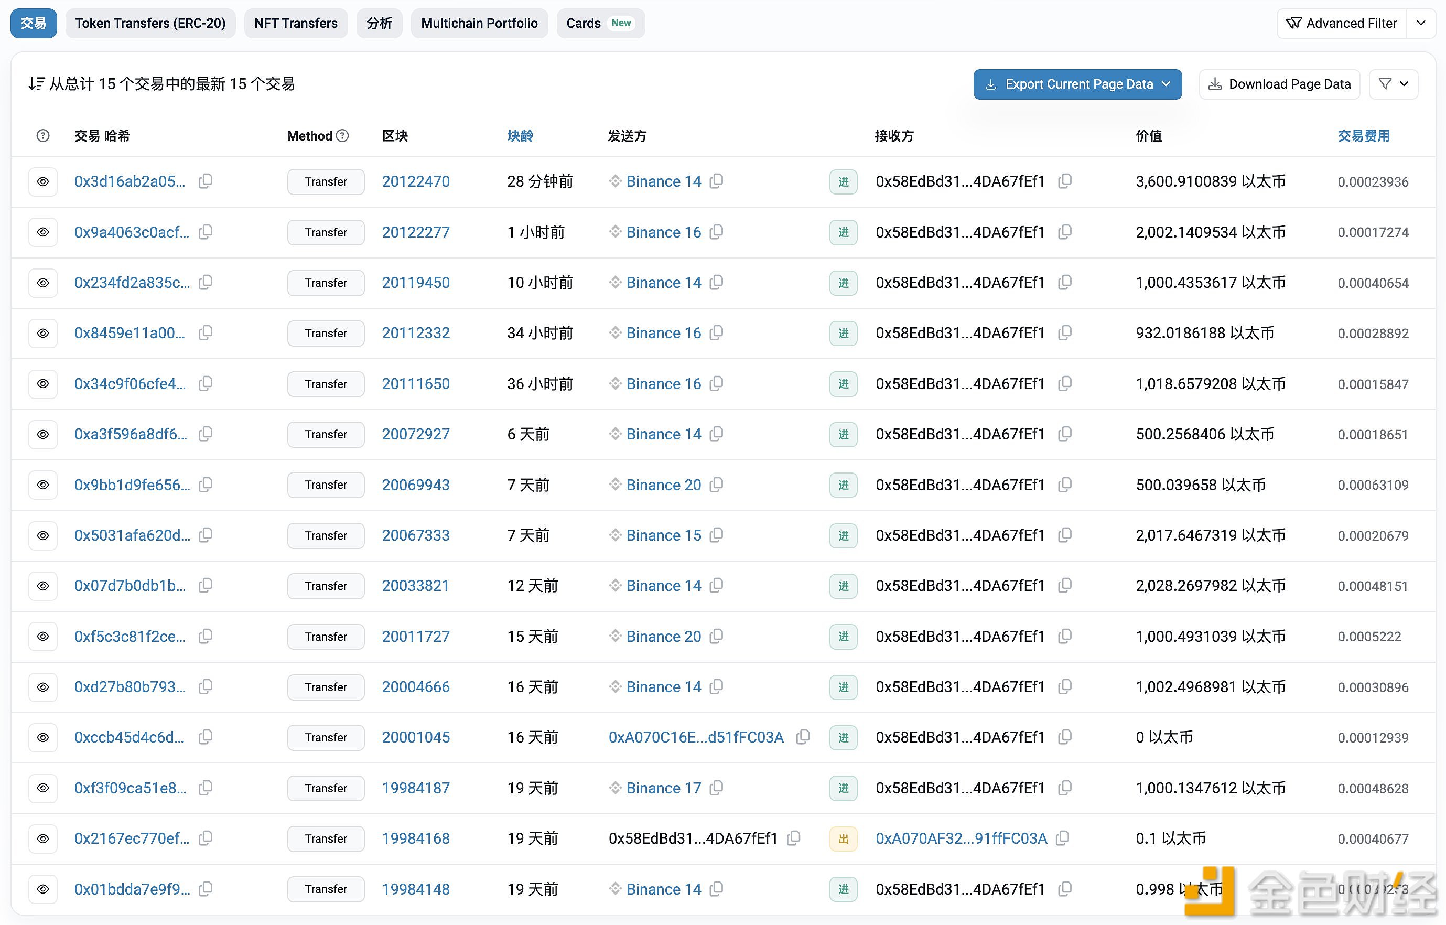Copy hash 0x9bb1d9fe656 with copy icon
The image size is (1446, 925).
(206, 484)
